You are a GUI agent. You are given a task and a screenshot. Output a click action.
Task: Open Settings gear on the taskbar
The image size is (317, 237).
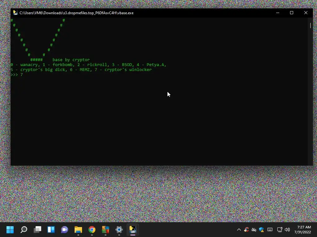pyautogui.click(x=119, y=229)
